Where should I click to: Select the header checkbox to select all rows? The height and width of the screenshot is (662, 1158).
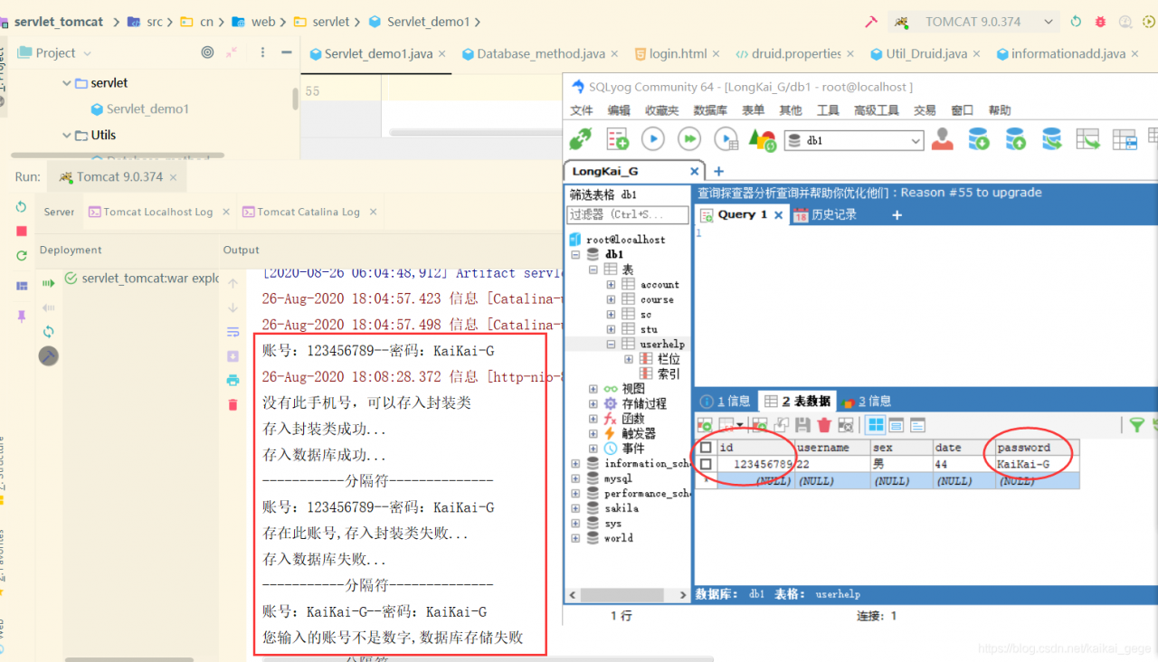coord(705,447)
